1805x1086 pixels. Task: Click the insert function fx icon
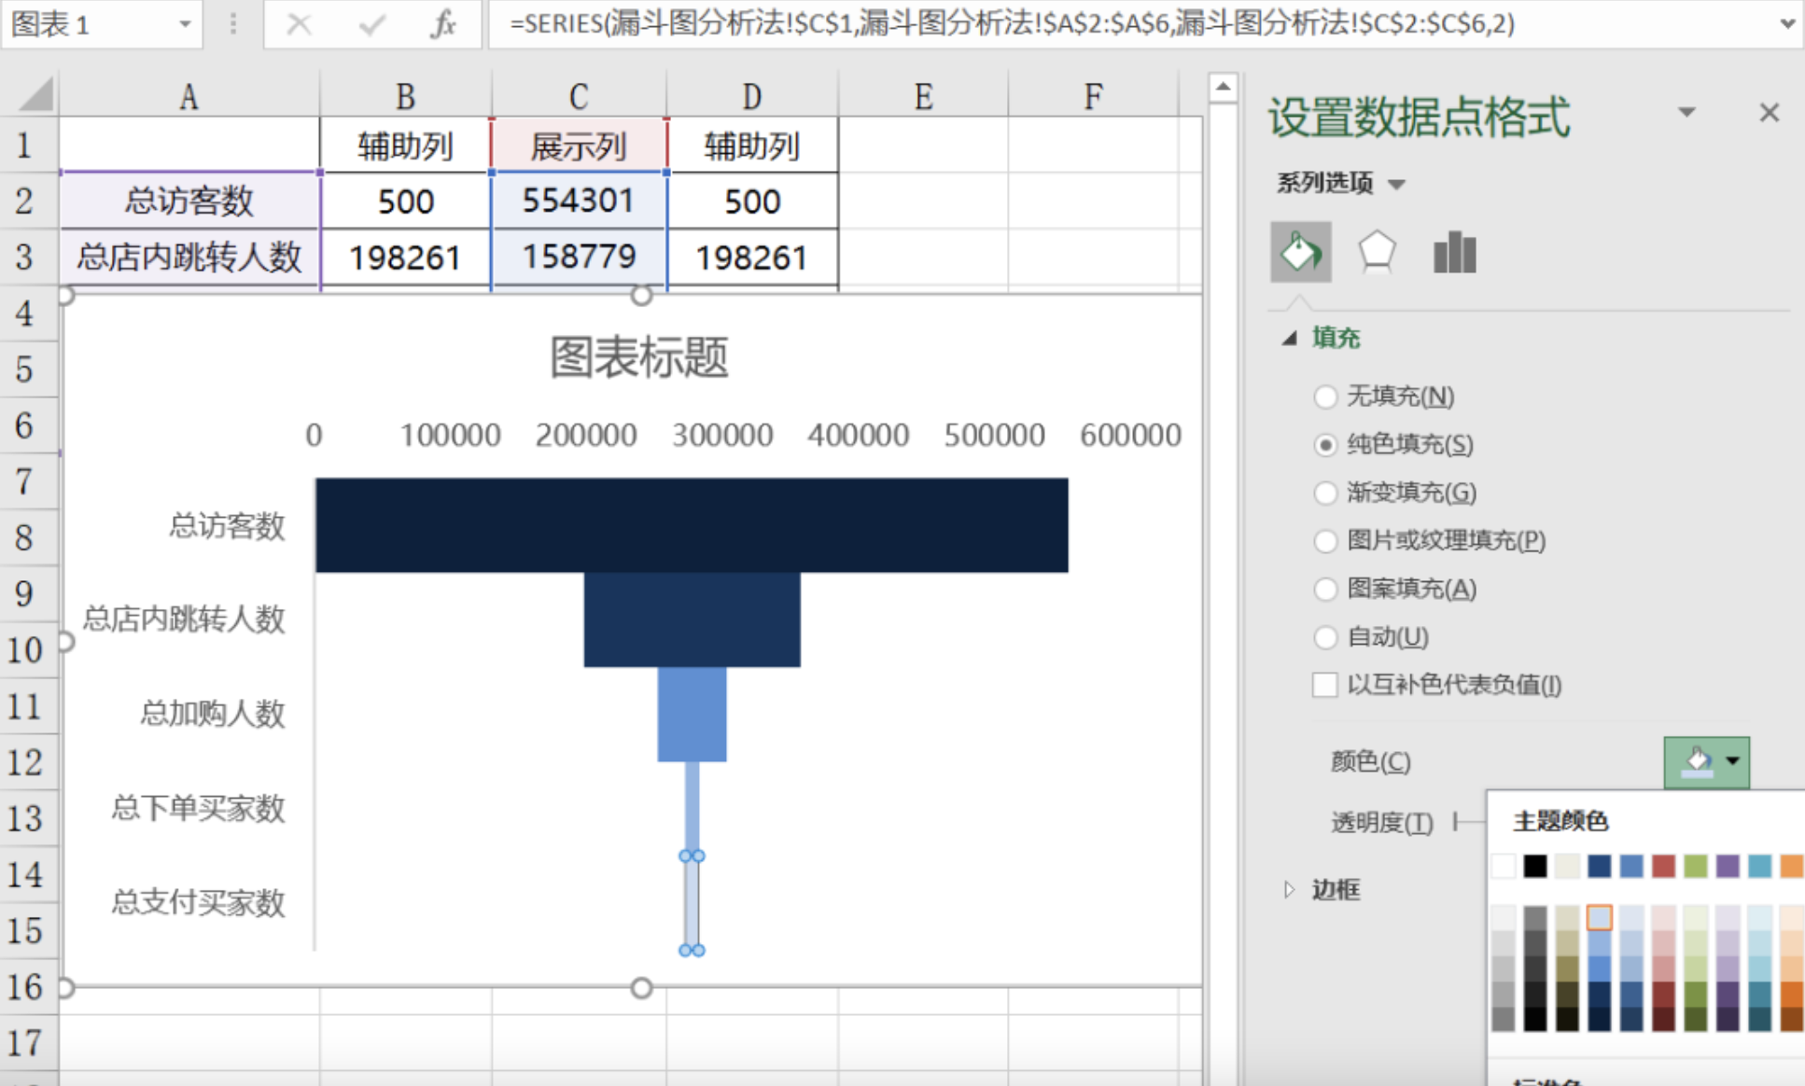[x=443, y=24]
